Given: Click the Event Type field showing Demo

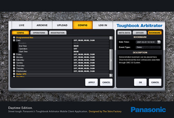Looking at the screenshot, I should 148,47.
